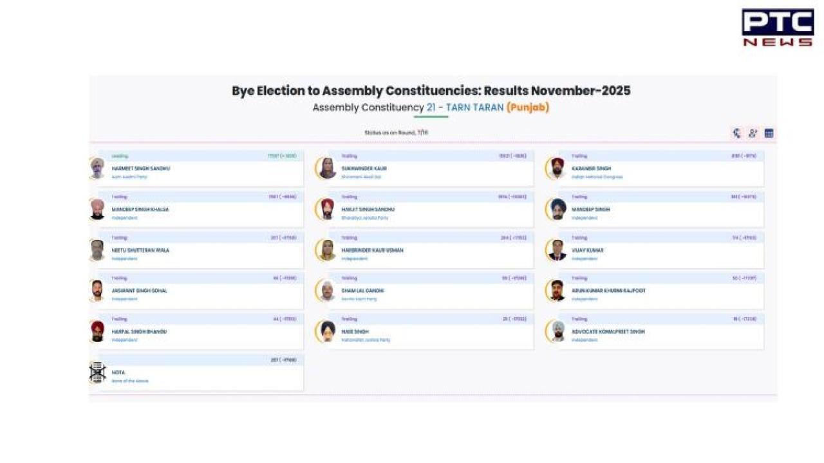The image size is (824, 463).
Task: Click the Sham Lal Gandhi candidate photo
Action: (327, 291)
